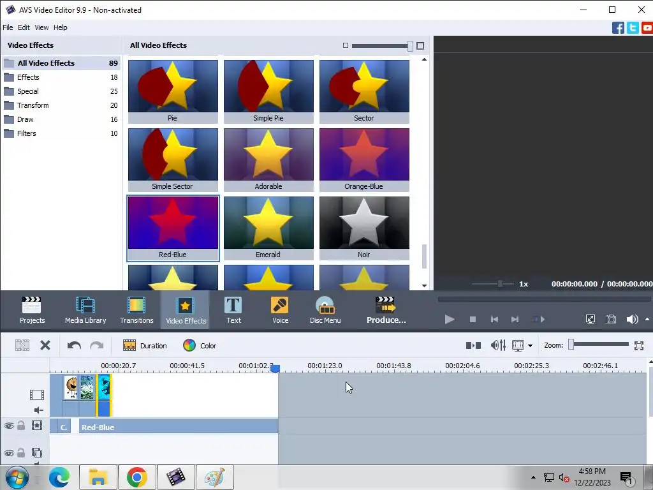Image resolution: width=653 pixels, height=490 pixels.
Task: Lock the overlay track
Action: tap(21, 452)
